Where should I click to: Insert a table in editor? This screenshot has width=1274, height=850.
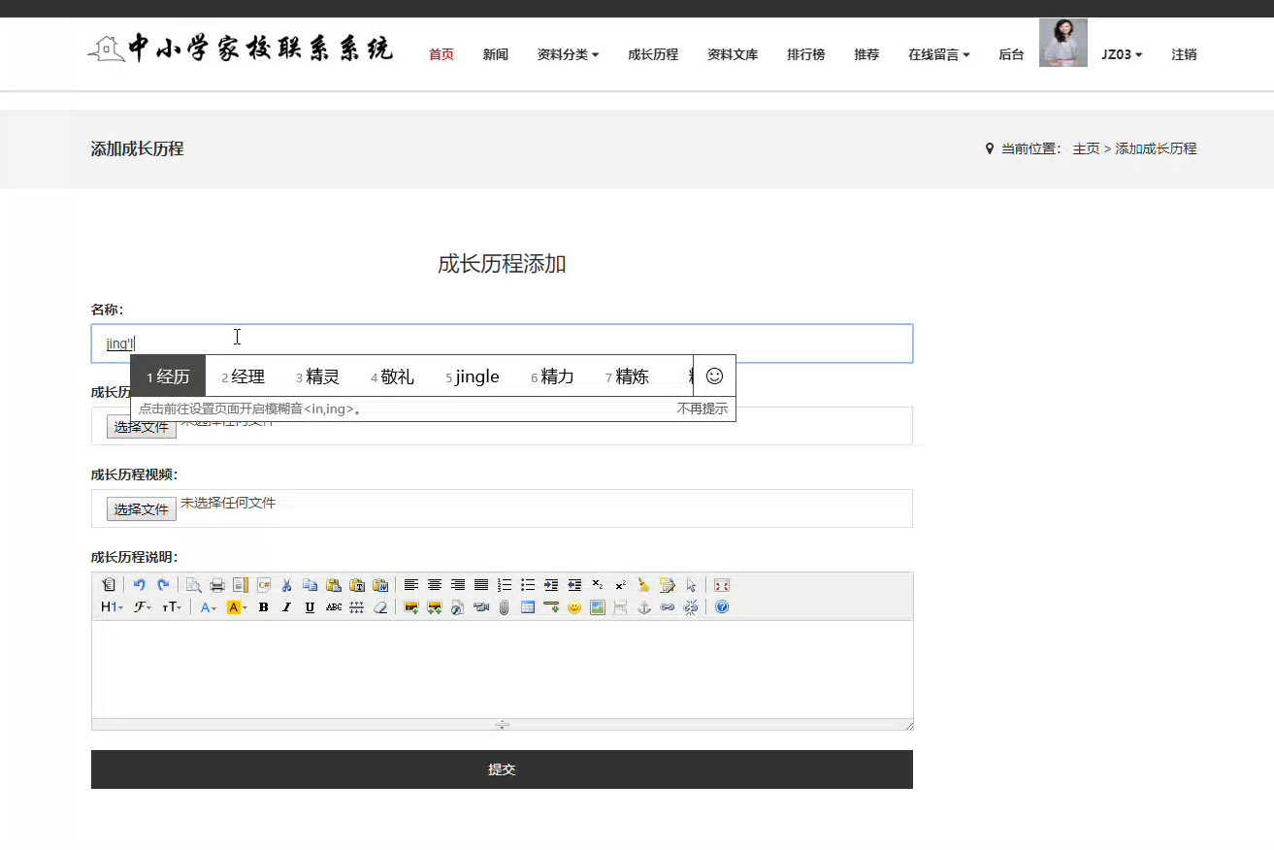tap(528, 607)
